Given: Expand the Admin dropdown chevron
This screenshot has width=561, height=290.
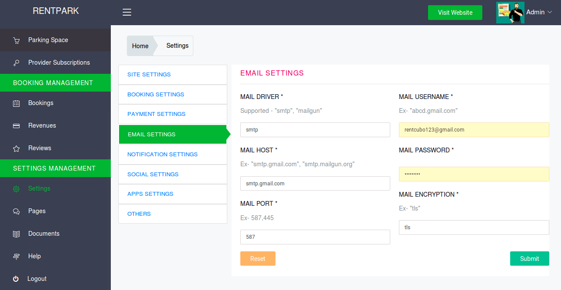Looking at the screenshot, I should [x=550, y=12].
